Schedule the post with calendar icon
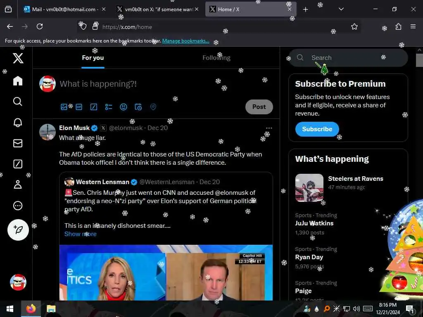 pyautogui.click(x=138, y=107)
